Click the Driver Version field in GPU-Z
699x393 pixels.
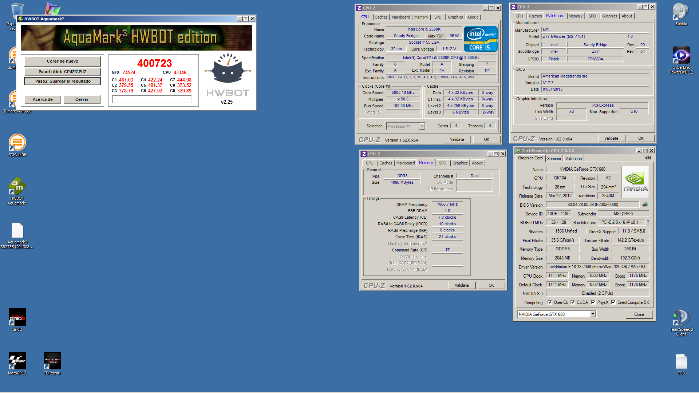(597, 267)
